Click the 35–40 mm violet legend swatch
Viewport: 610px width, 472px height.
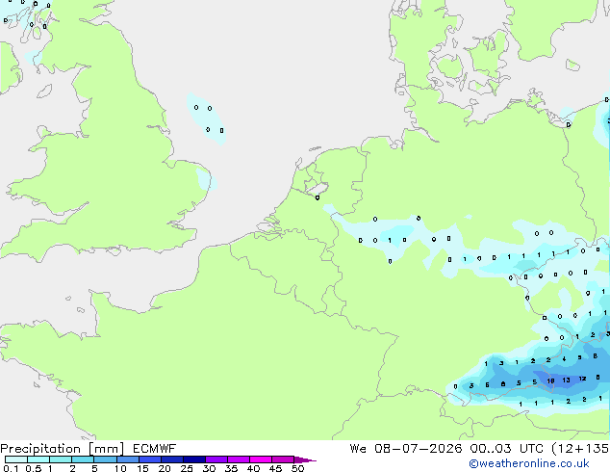(239, 459)
